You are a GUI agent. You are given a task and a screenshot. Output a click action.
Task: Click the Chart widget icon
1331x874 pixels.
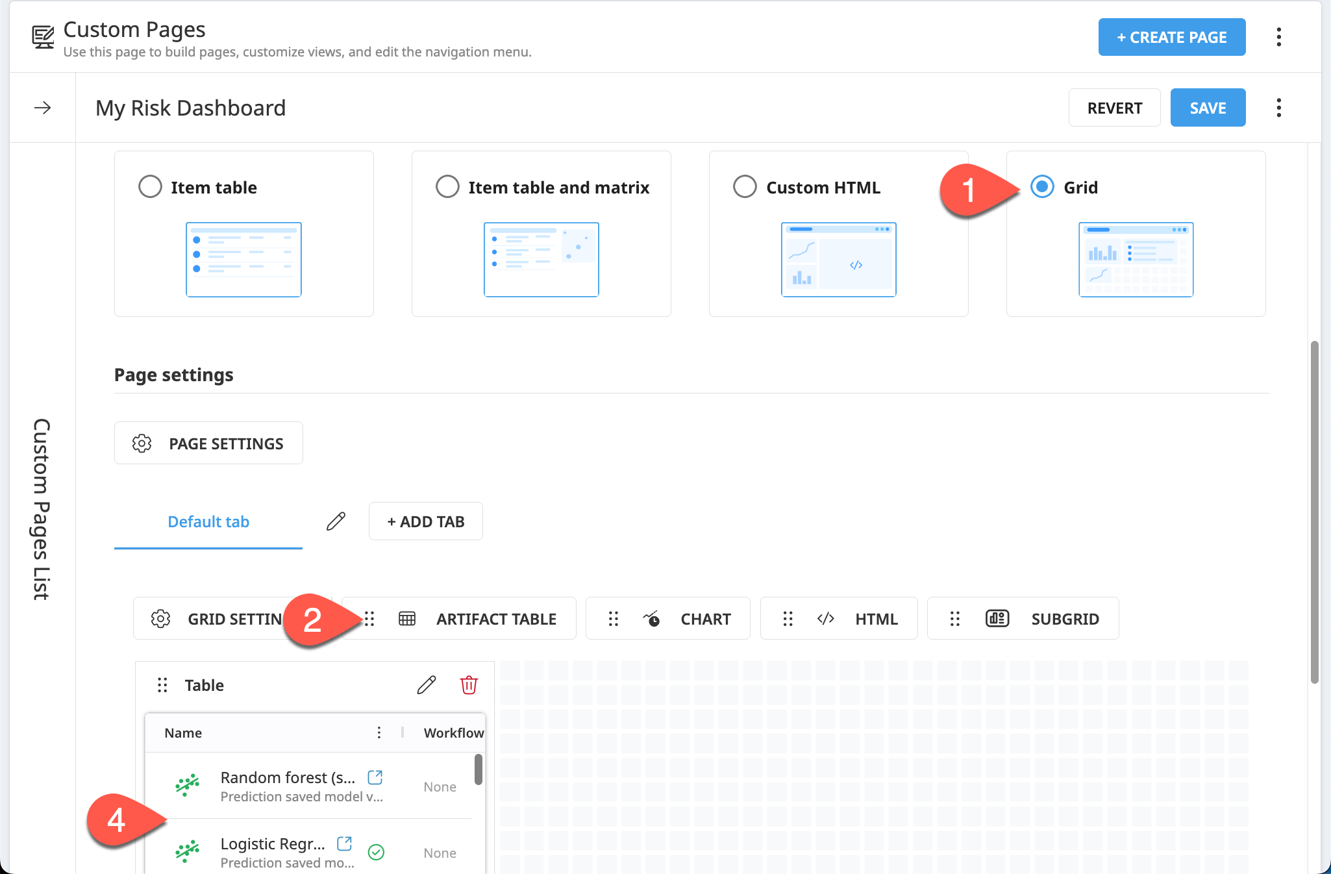pyautogui.click(x=651, y=619)
